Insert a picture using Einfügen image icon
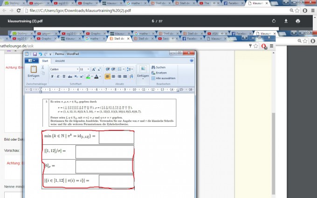Screen dimensions: 317x198 click(x=143, y=69)
